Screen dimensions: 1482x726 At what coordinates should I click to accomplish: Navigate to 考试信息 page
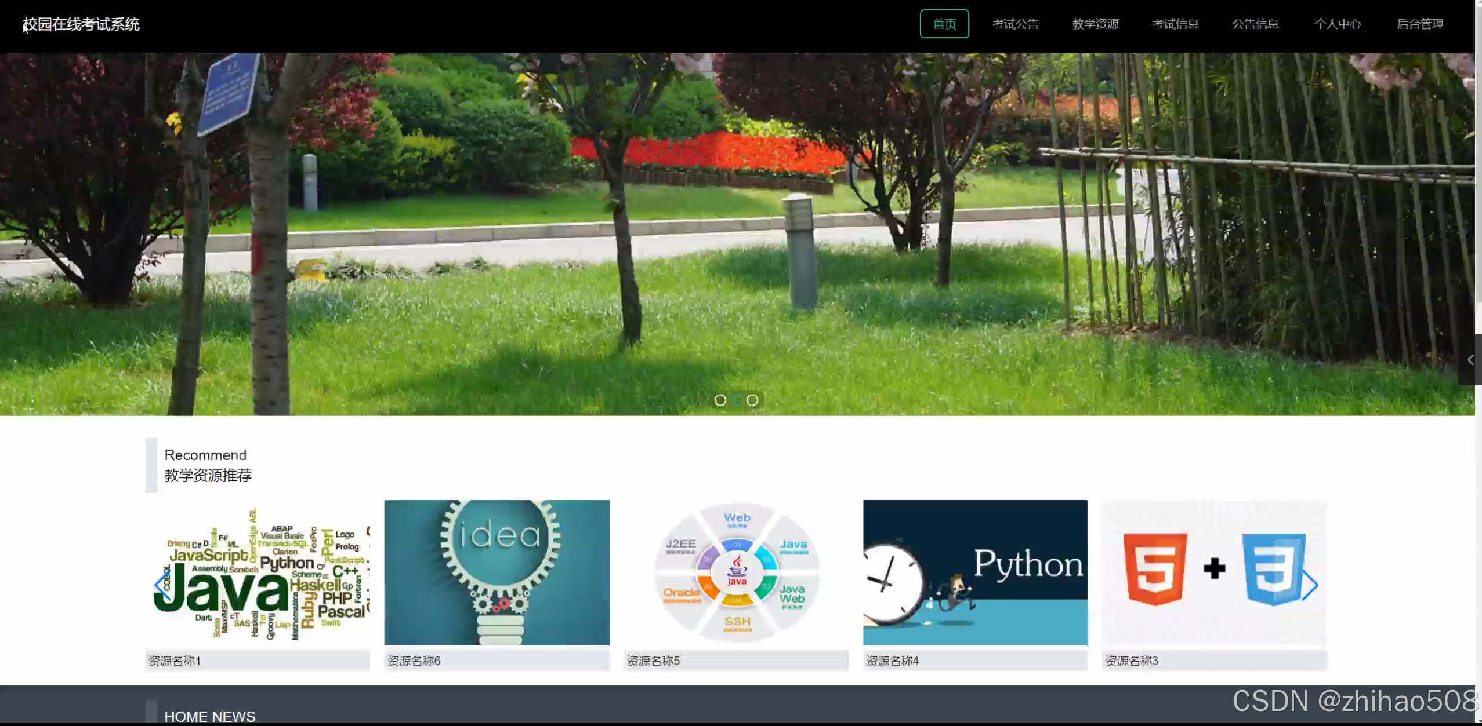coord(1175,24)
